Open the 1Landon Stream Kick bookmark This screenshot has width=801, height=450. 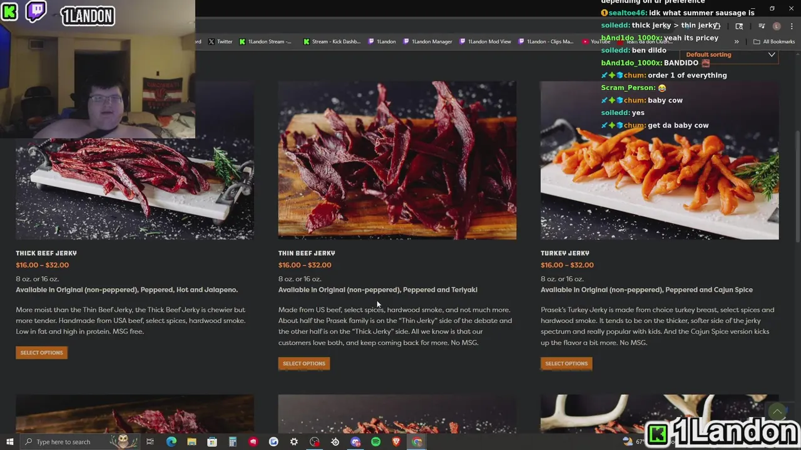click(x=265, y=42)
